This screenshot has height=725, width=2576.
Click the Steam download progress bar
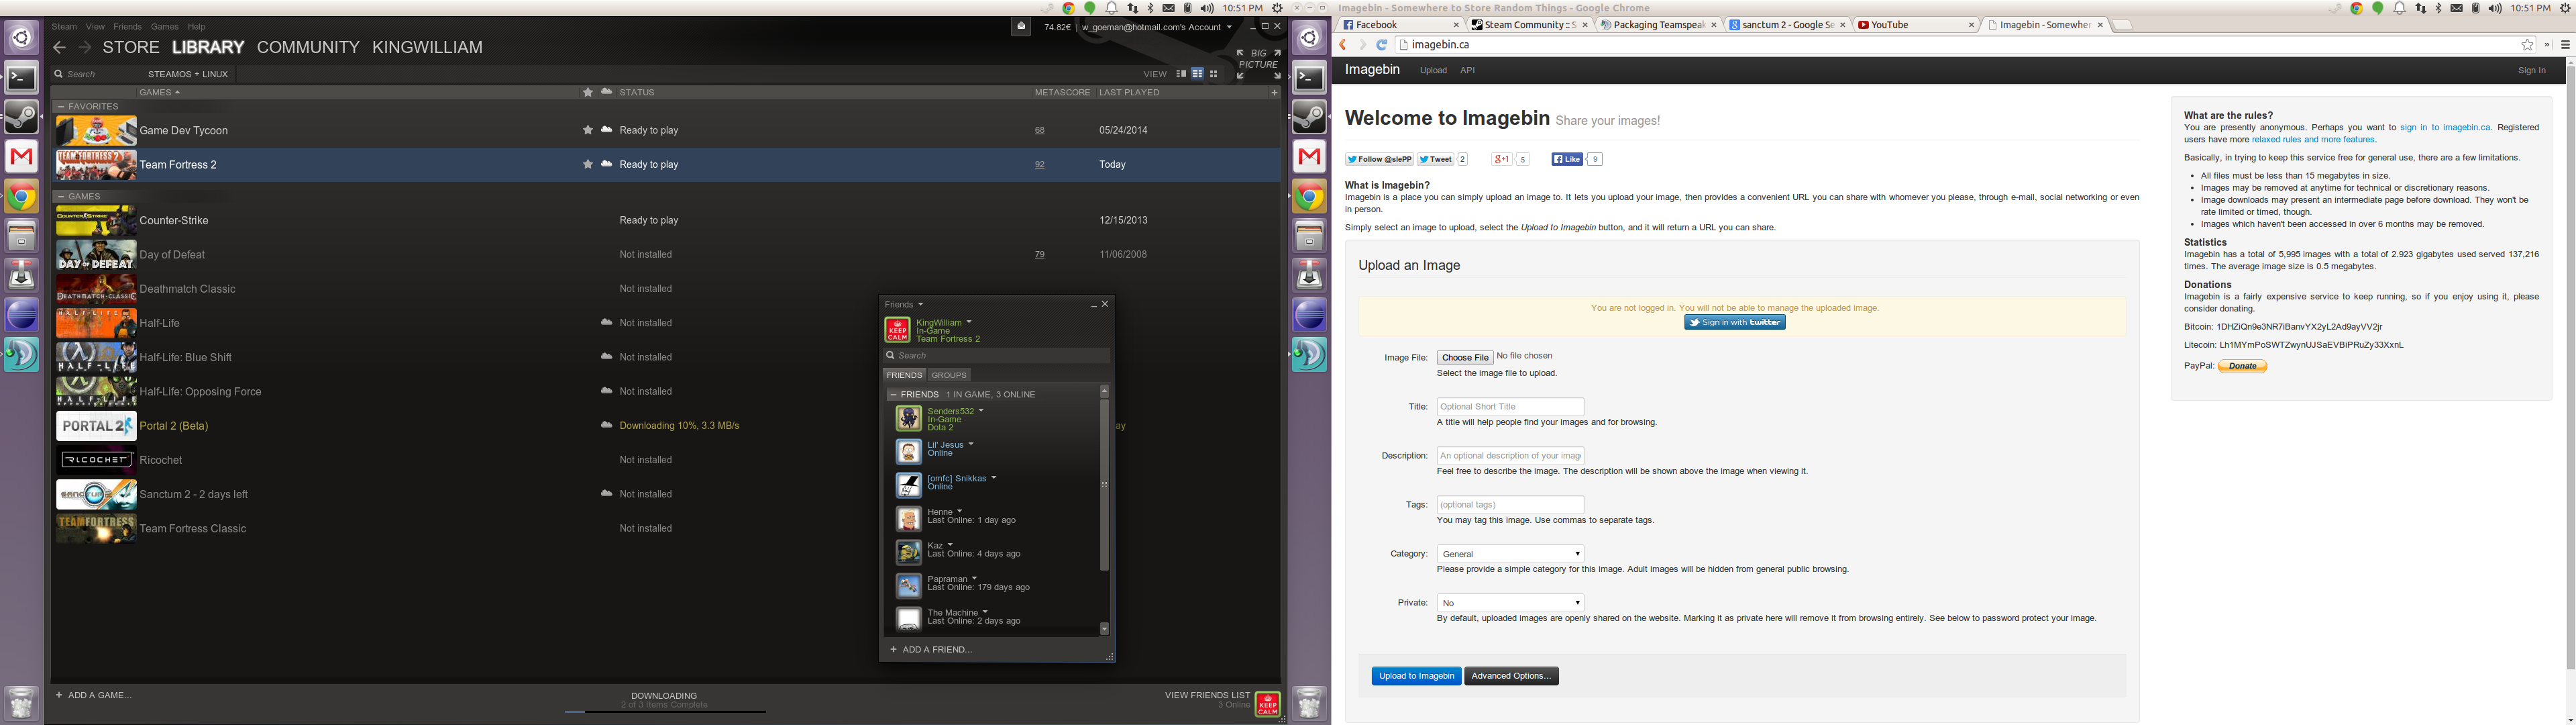pos(665,712)
